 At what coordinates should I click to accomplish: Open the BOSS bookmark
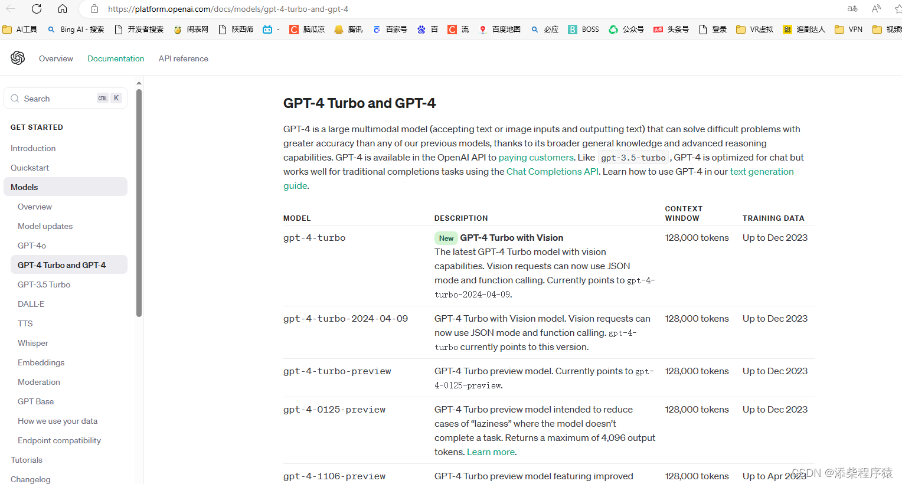click(x=583, y=30)
